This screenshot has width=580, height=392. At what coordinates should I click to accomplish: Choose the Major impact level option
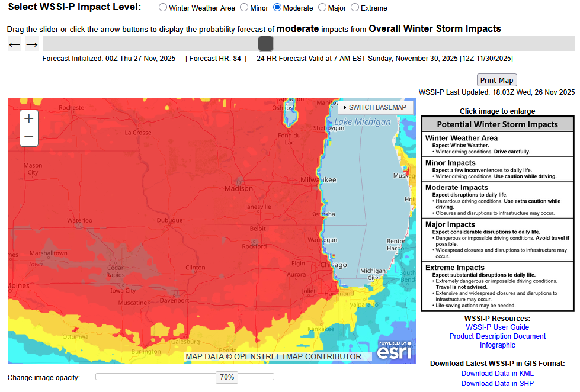click(322, 8)
